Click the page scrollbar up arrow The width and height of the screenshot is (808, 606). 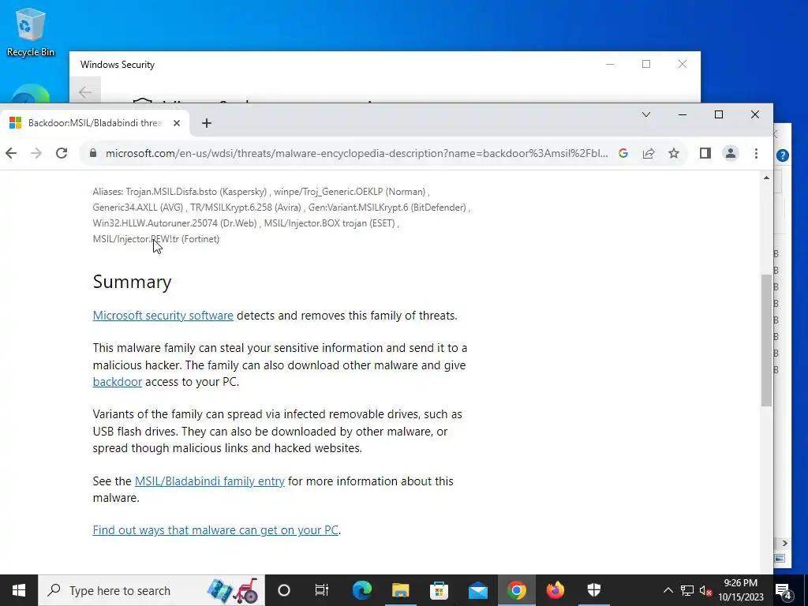(x=766, y=178)
